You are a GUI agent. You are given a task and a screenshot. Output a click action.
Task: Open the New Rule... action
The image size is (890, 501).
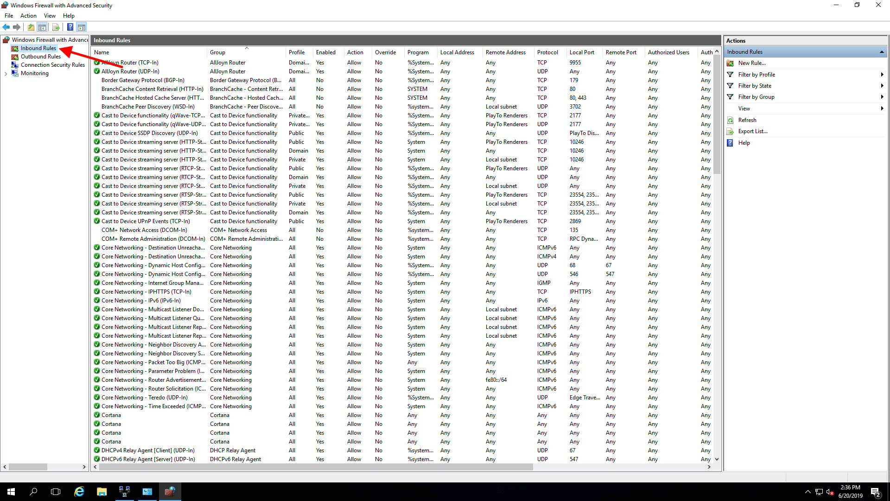click(752, 63)
